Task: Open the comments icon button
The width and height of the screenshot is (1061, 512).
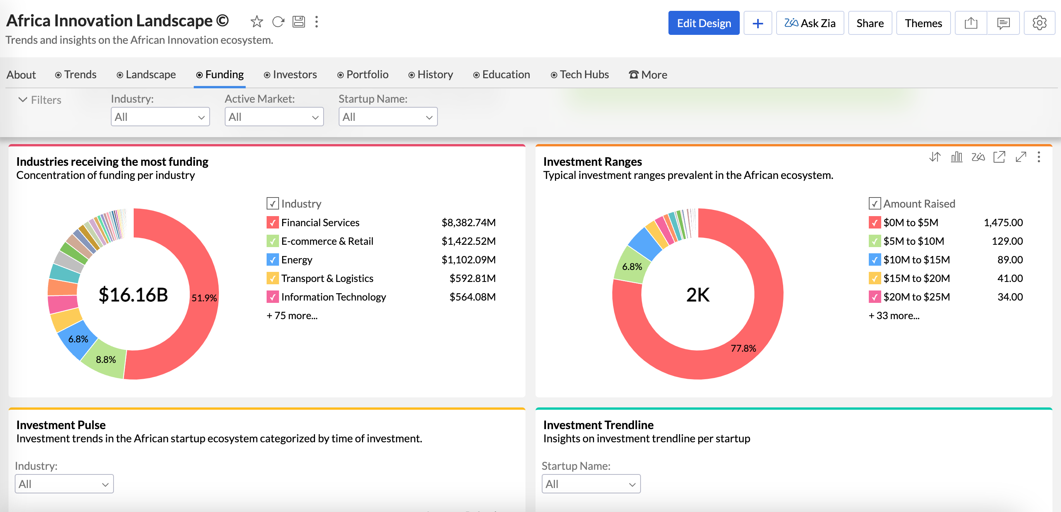Action: (1003, 23)
